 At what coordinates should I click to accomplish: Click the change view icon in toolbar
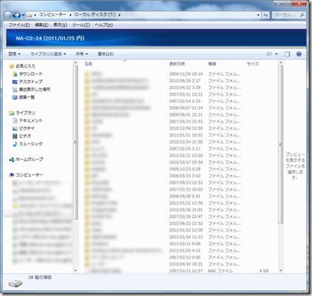[x=269, y=54]
